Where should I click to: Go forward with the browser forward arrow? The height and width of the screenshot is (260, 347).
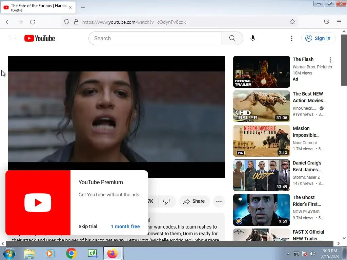pyautogui.click(x=20, y=22)
